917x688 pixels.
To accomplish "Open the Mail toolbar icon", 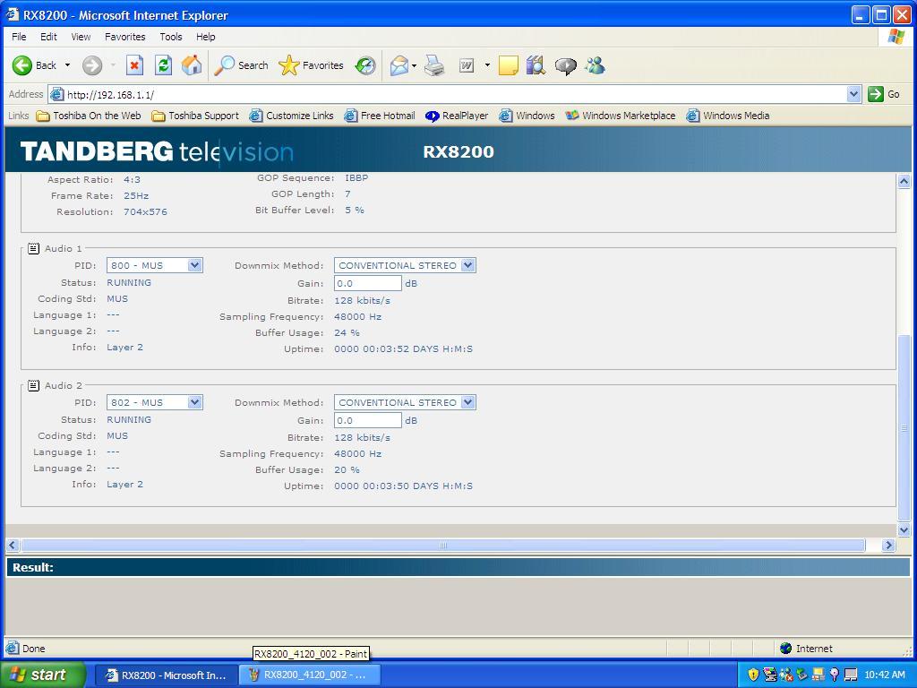I will [399, 65].
